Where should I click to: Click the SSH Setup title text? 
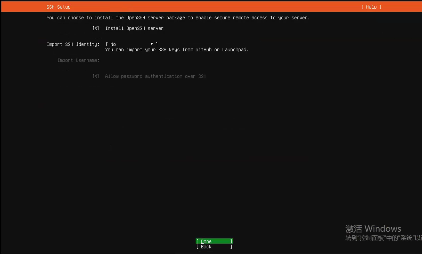(x=58, y=7)
